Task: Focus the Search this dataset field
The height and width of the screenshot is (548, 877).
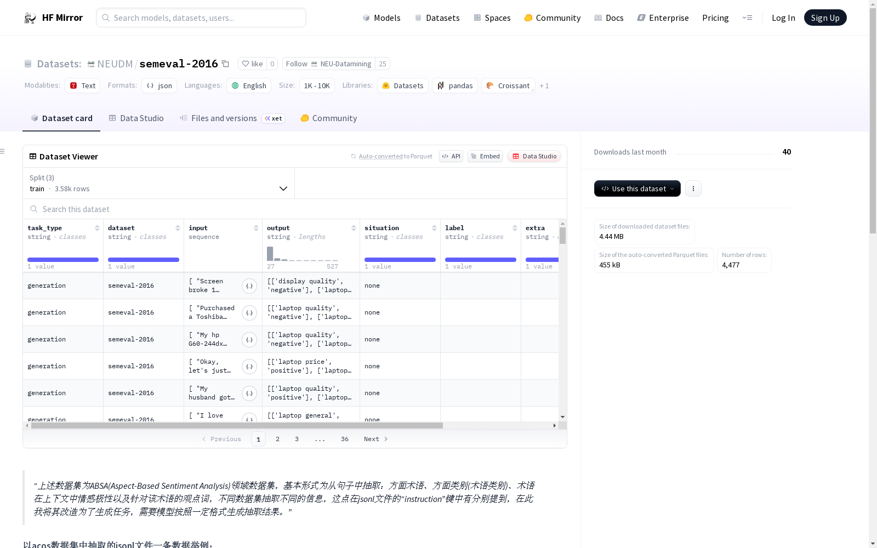Action: (295, 209)
